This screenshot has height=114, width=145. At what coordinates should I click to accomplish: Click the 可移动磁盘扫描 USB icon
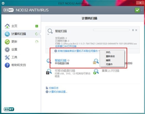tap(49, 72)
